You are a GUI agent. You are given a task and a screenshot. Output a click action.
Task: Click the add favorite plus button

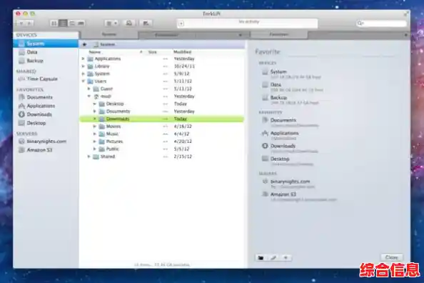click(x=286, y=257)
